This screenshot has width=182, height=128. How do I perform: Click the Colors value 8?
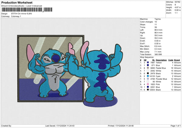[x=175, y=5]
